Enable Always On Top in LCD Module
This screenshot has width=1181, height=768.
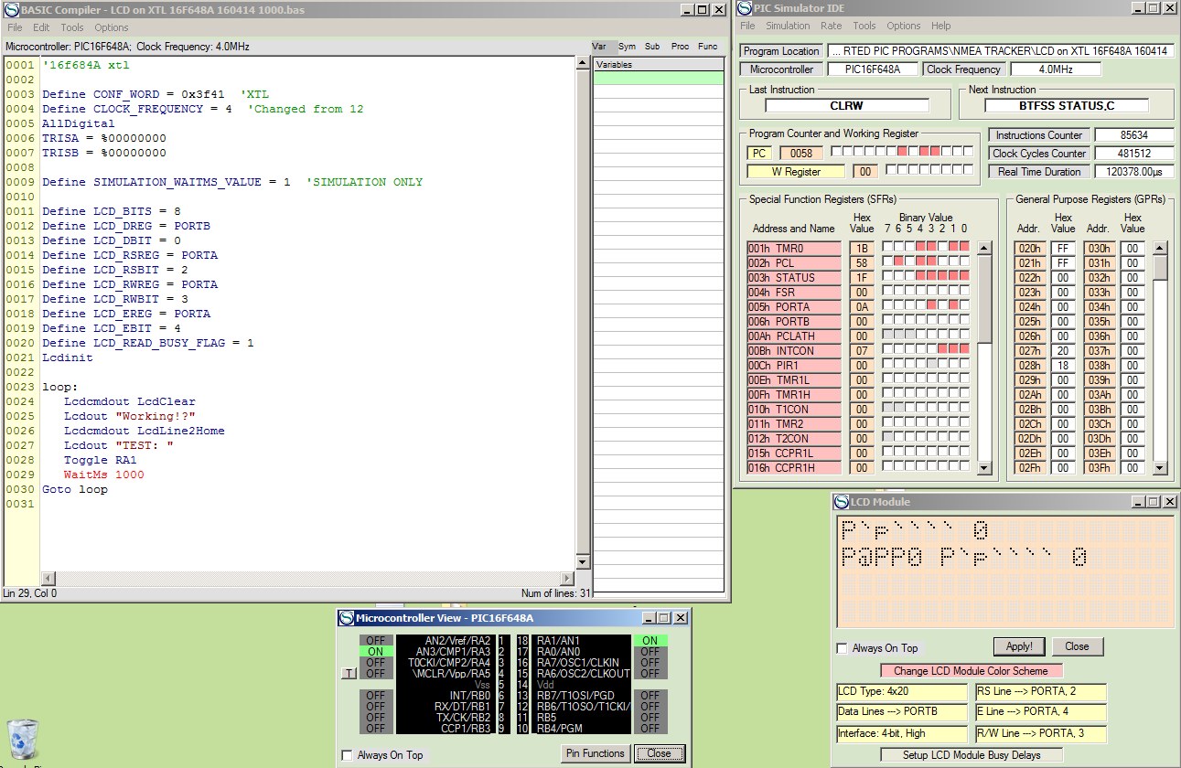(x=843, y=648)
